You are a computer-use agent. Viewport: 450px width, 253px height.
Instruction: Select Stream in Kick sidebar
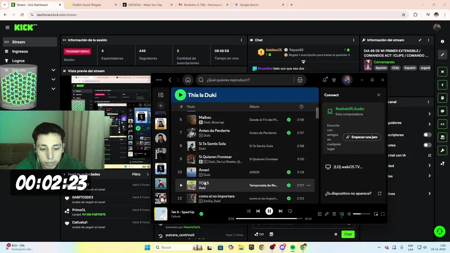[x=30, y=42]
